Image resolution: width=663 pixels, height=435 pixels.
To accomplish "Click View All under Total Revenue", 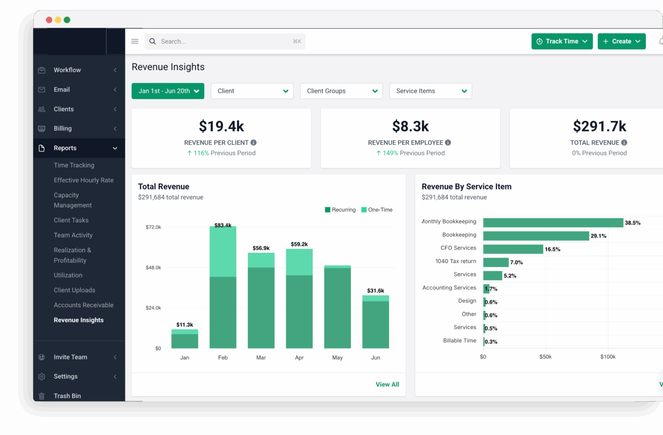I will pyautogui.click(x=387, y=385).
